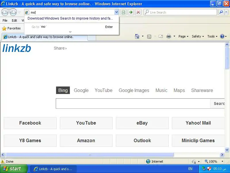Open the Share link

(x=60, y=48)
